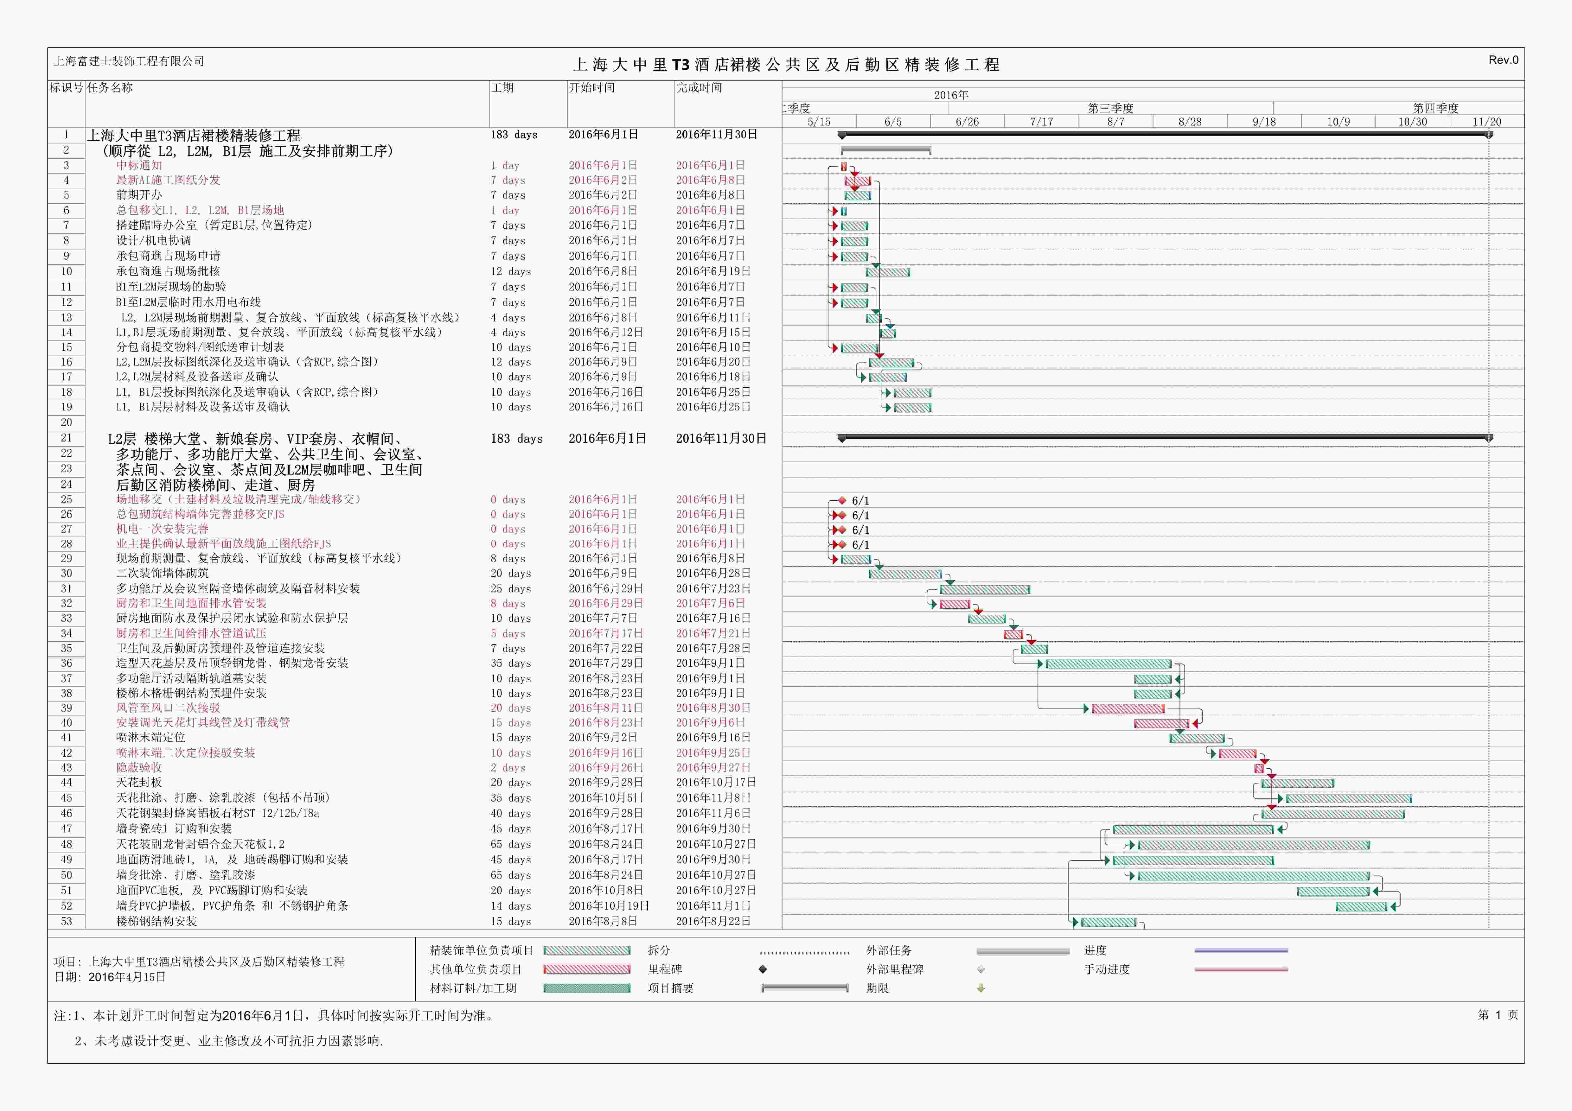Select task row 设计/机电协调
The width and height of the screenshot is (1572, 1111).
click(415, 240)
